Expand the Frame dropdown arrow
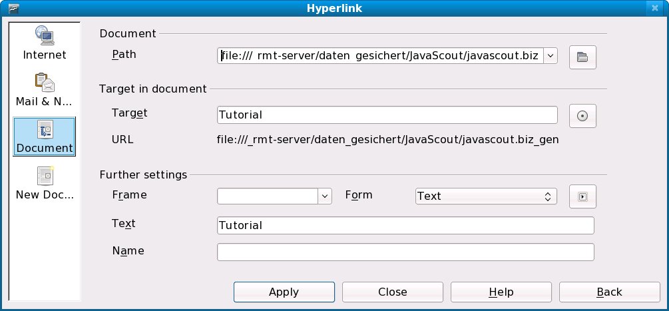This screenshot has height=311, width=669. (325, 196)
